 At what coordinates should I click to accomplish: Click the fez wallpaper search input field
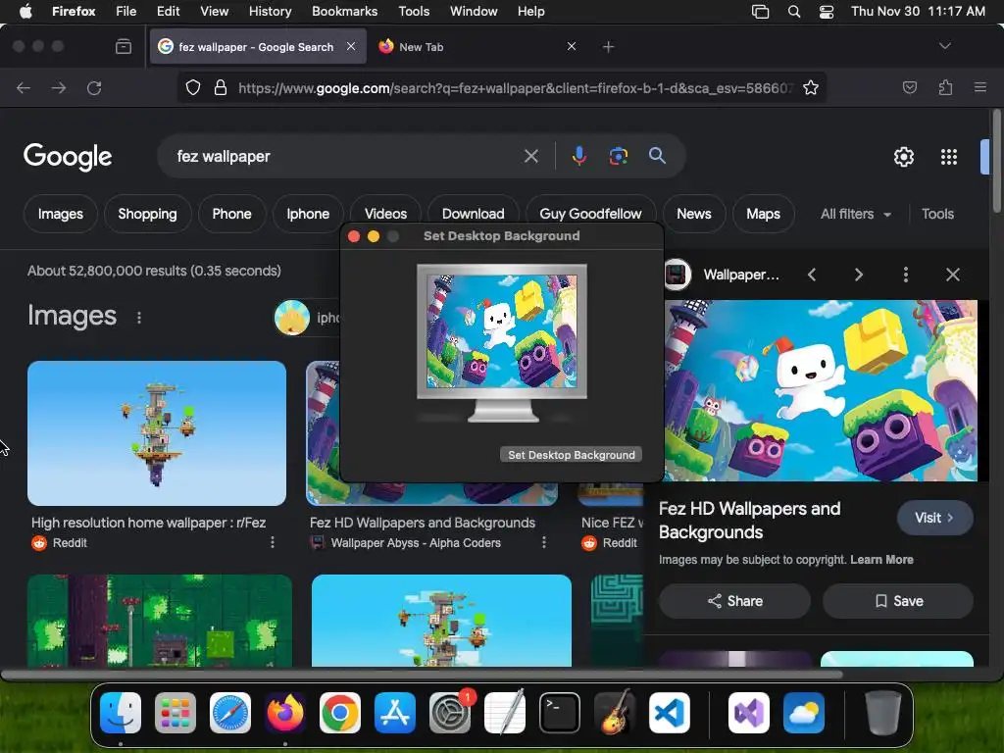[x=346, y=156]
